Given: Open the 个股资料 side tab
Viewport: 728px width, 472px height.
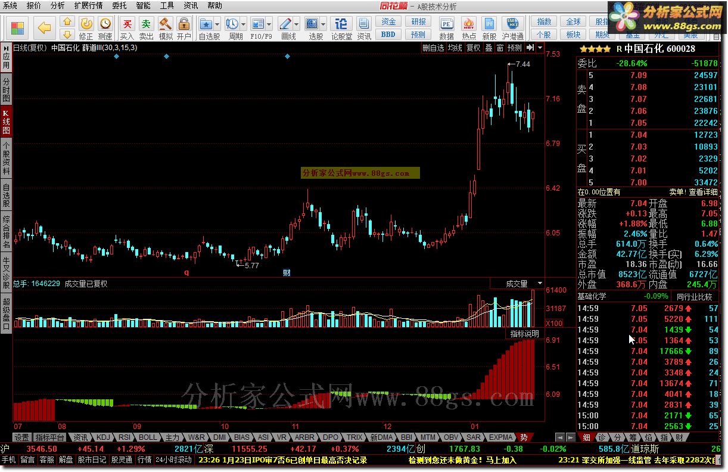Looking at the screenshot, I should (x=6, y=157).
